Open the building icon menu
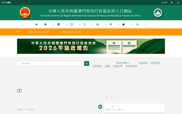Viewport: 182px width, 114px height. [x=58, y=24]
